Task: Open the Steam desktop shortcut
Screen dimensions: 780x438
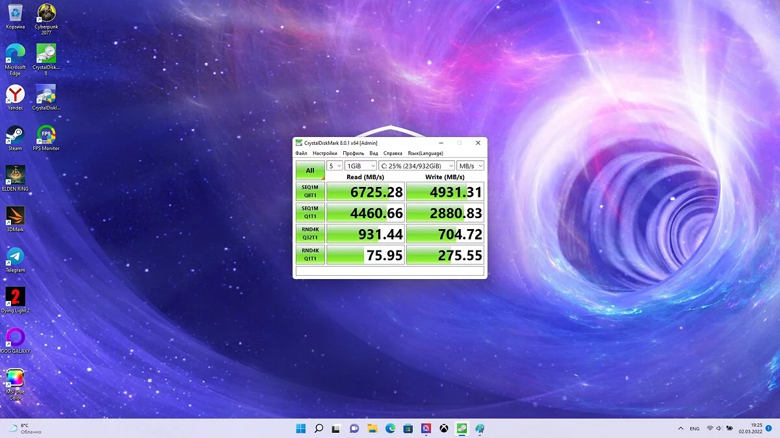Action: tap(15, 135)
